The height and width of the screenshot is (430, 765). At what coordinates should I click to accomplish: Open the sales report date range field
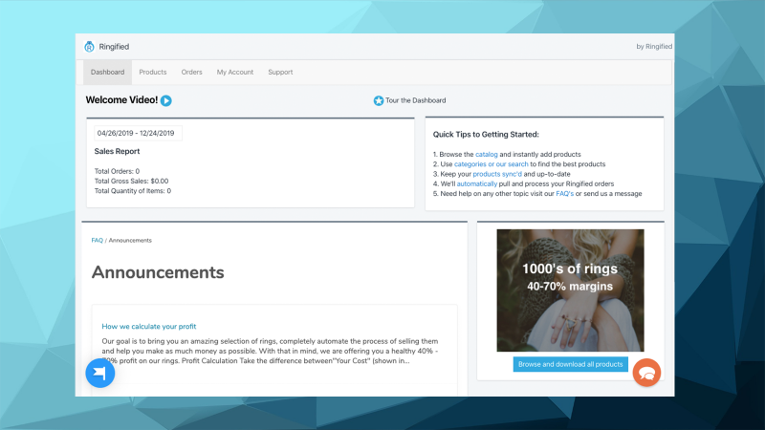coord(138,133)
